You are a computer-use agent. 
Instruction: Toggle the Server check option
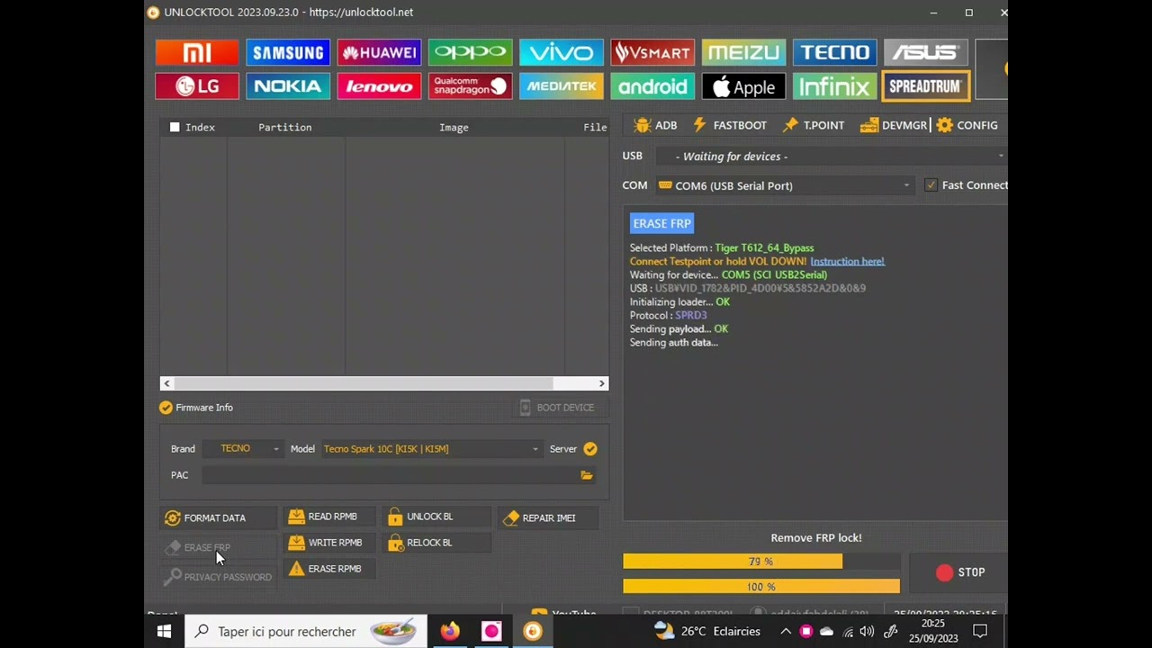click(590, 449)
